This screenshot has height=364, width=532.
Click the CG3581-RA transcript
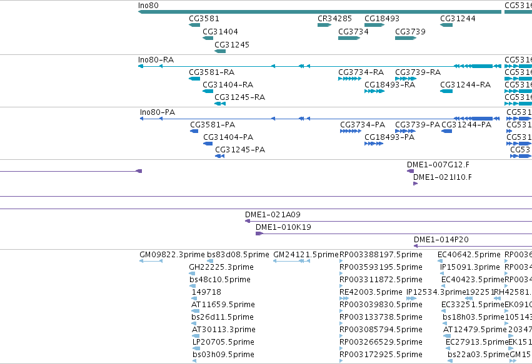194,79
